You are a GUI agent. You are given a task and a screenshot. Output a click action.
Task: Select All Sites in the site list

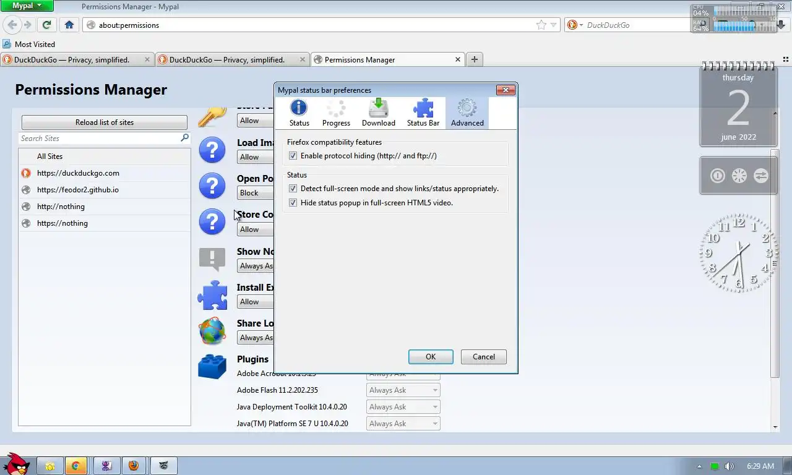pyautogui.click(x=105, y=156)
